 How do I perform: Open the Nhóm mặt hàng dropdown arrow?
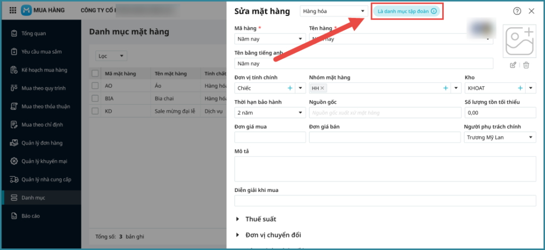[456, 88]
